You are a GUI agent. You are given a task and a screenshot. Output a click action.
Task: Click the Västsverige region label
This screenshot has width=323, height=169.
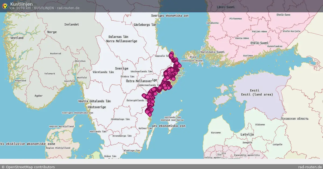click(97, 107)
